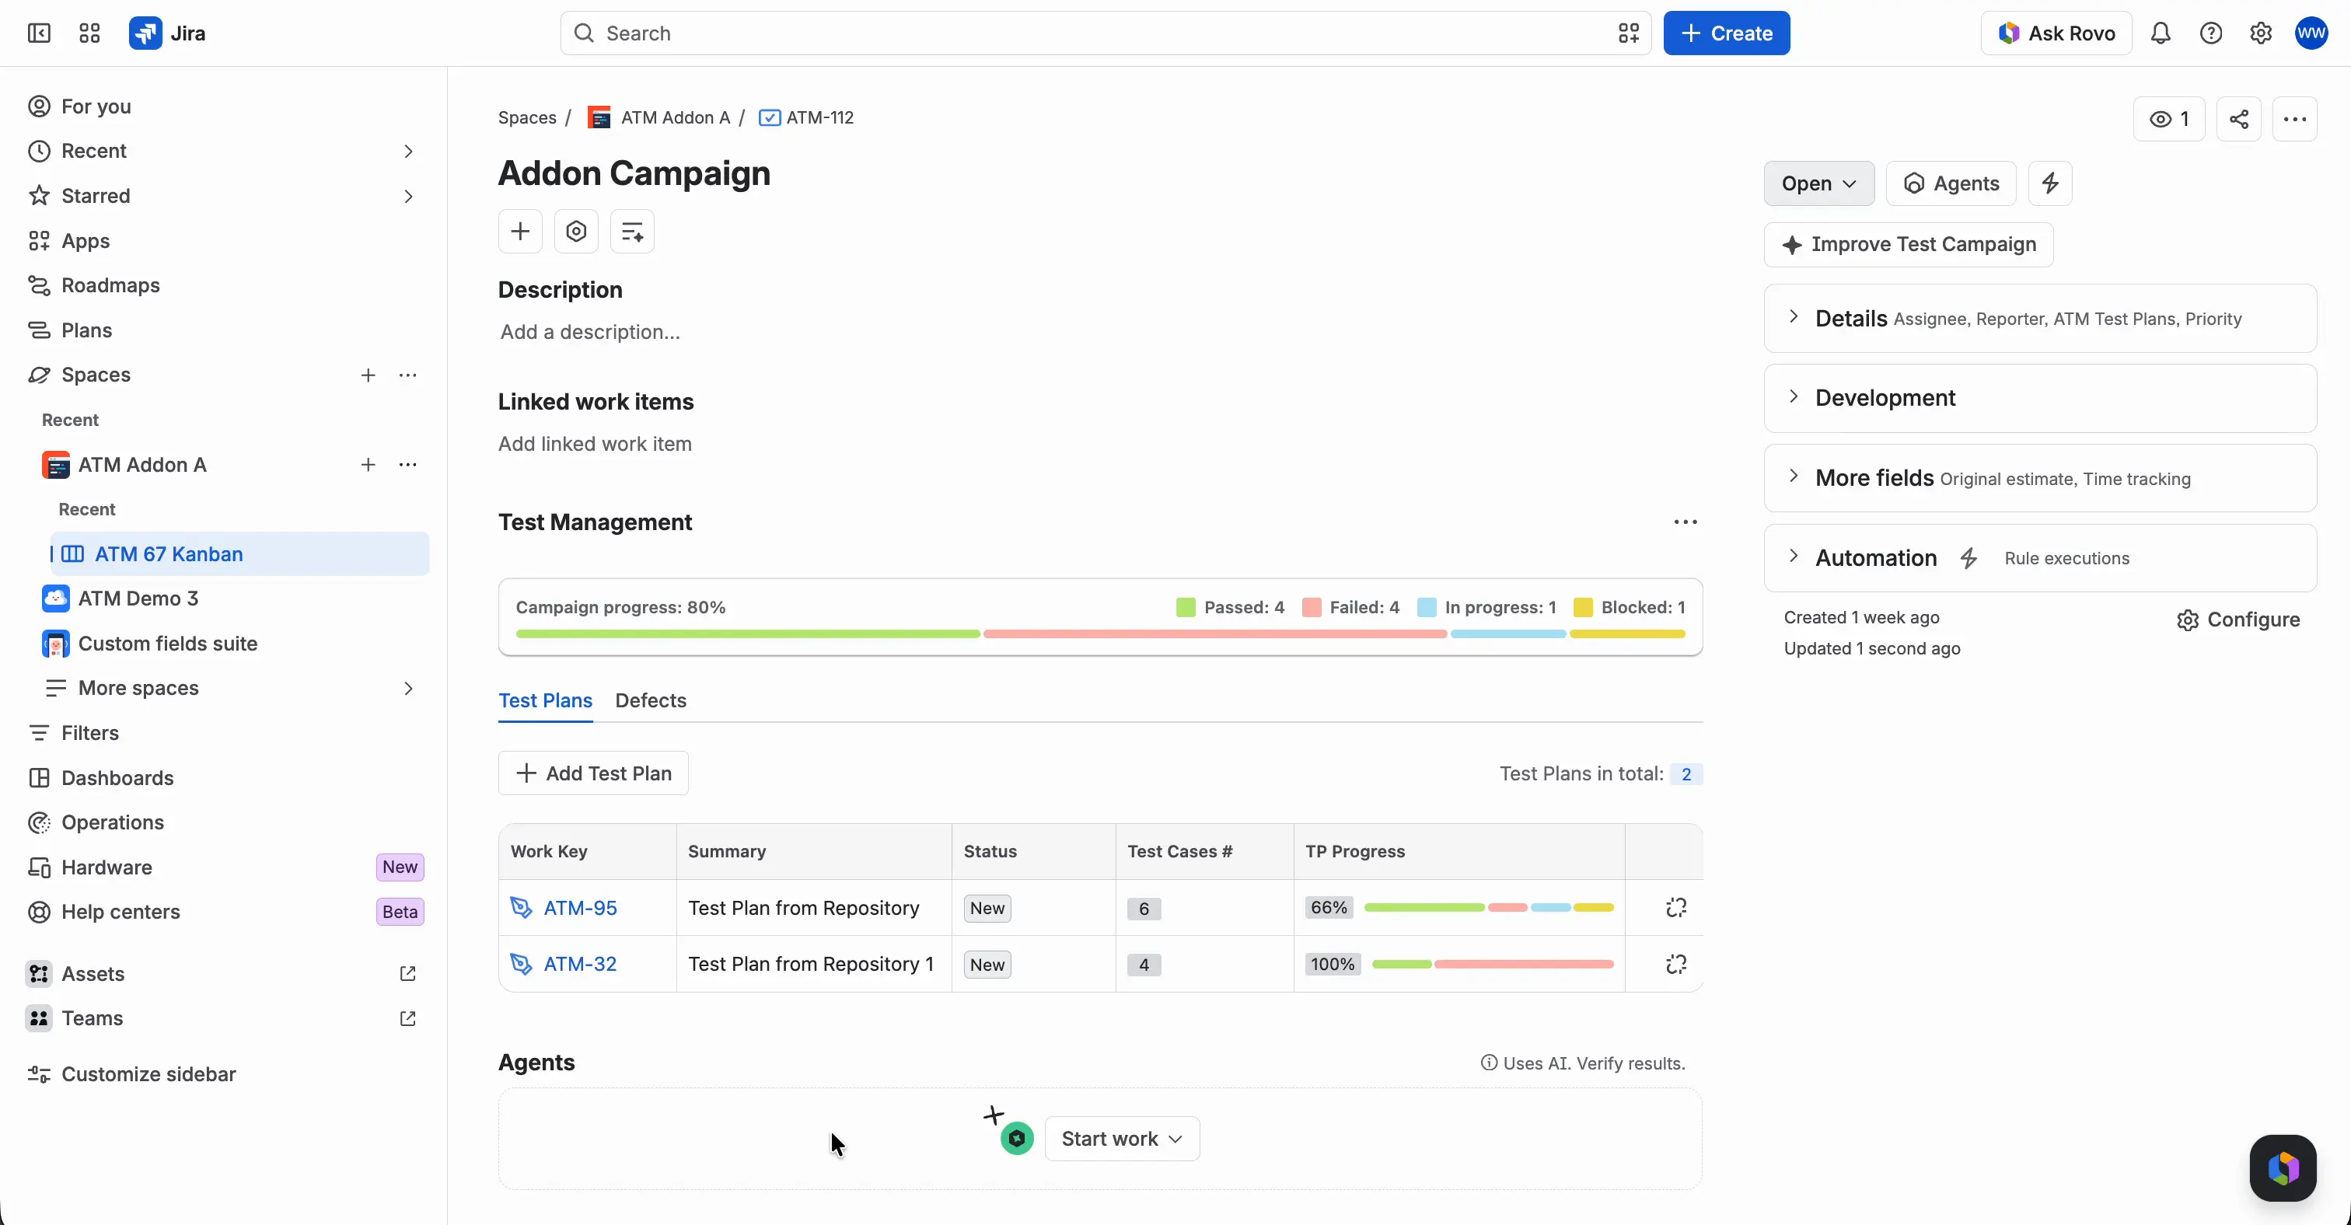The height and width of the screenshot is (1225, 2351).
Task: Click Add a description placeholder
Action: coord(589,332)
